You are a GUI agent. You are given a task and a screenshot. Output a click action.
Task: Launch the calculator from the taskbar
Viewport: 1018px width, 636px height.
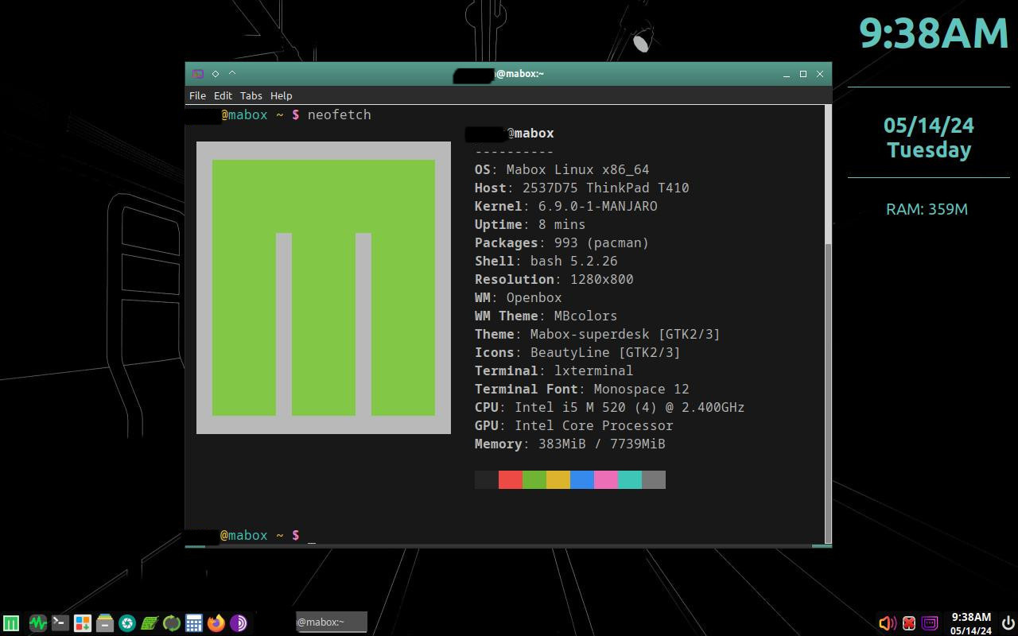[193, 622]
